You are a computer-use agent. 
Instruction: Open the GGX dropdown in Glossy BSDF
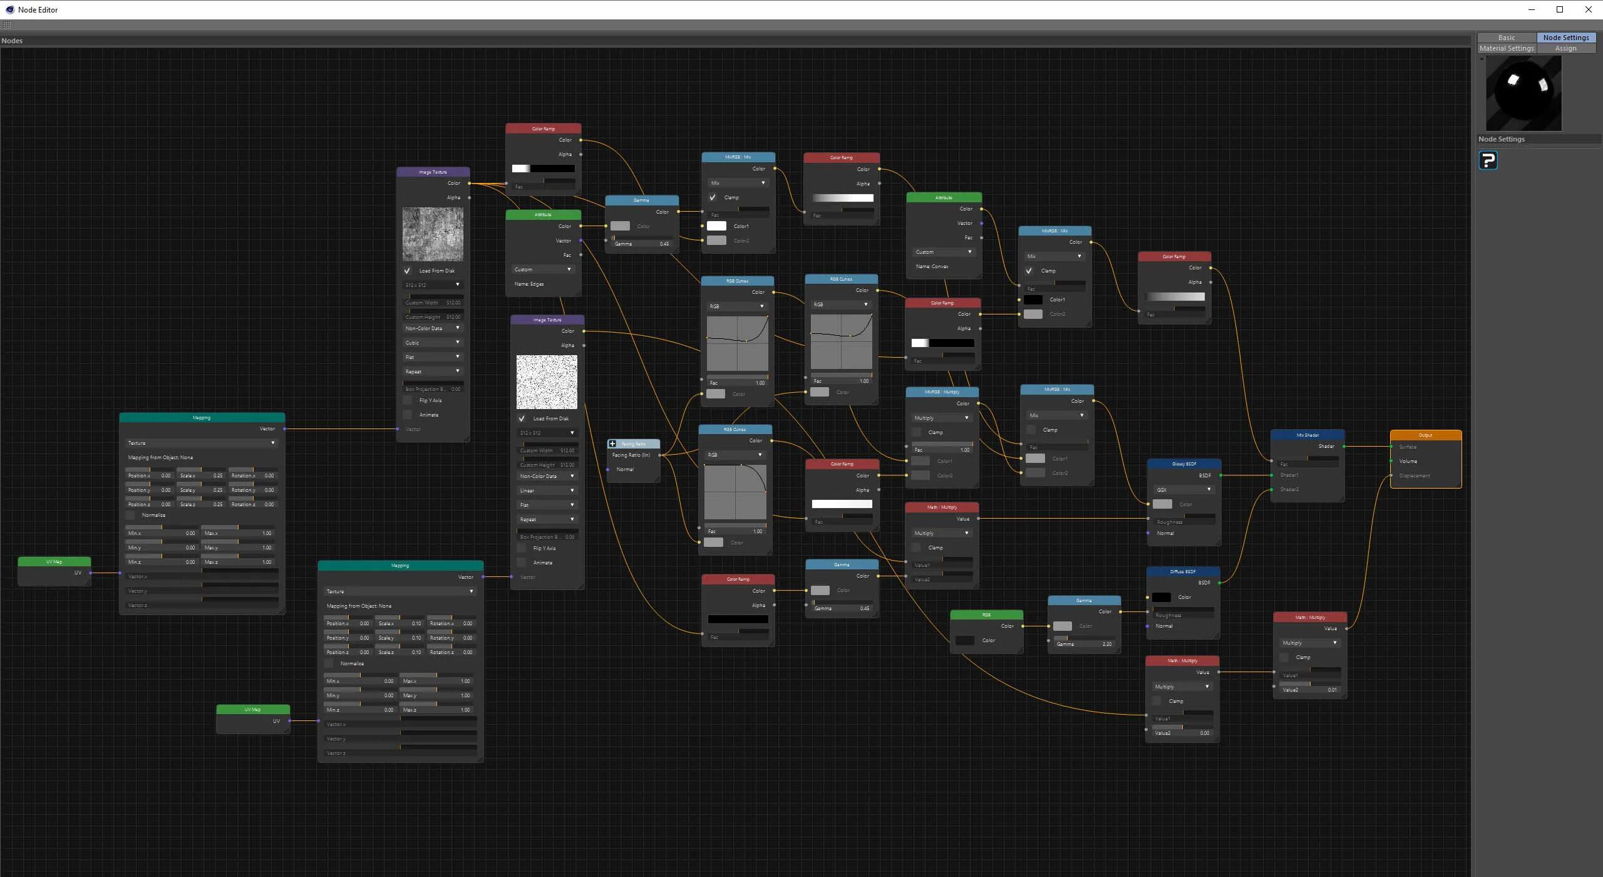(1183, 489)
